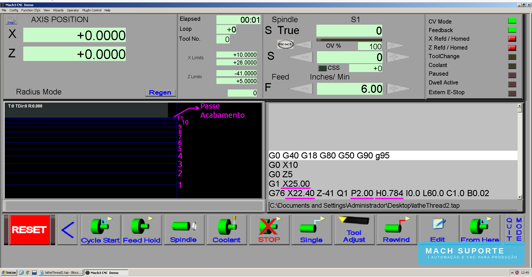The width and height of the screenshot is (532, 277).
Task: Click the Loop count field
Action: tap(226, 29)
